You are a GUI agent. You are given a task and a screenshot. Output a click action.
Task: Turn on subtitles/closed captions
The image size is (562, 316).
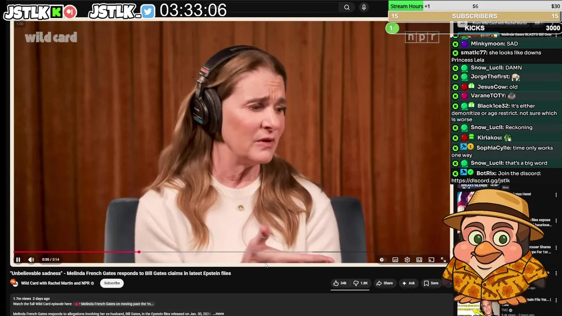(x=395, y=260)
